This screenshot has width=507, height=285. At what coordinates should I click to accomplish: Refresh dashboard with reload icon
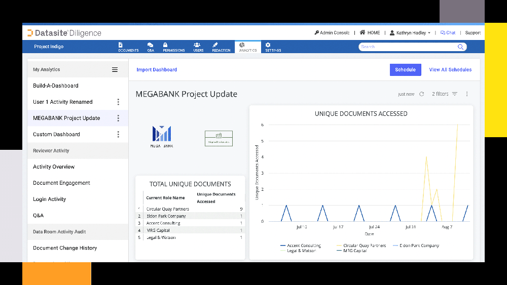click(x=422, y=94)
